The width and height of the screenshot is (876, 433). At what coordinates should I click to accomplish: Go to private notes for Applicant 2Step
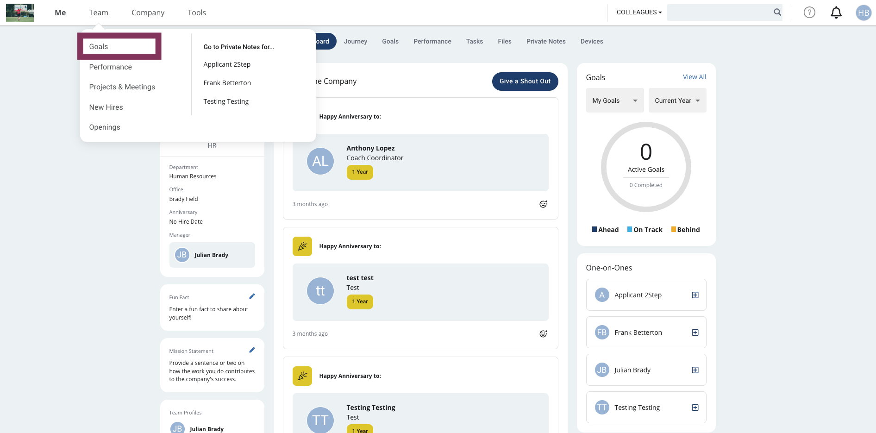(x=227, y=64)
